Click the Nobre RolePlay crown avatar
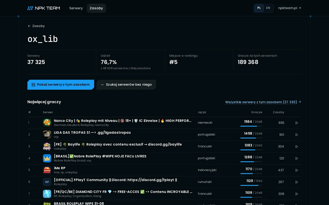Screen dimensions: 329x205 (x=47, y=158)
